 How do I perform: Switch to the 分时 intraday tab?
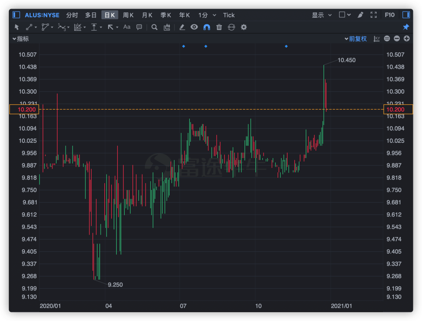72,15
